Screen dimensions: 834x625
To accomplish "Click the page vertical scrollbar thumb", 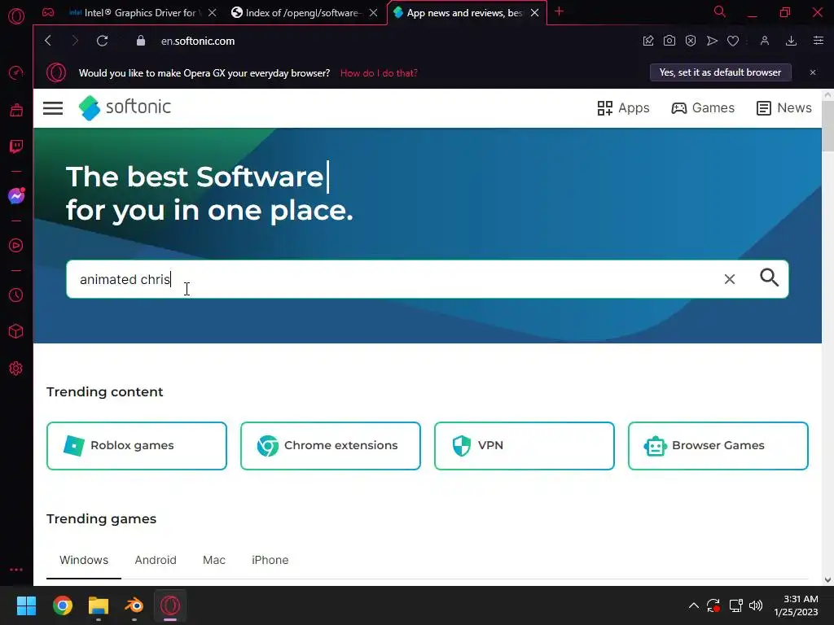I will point(827,126).
